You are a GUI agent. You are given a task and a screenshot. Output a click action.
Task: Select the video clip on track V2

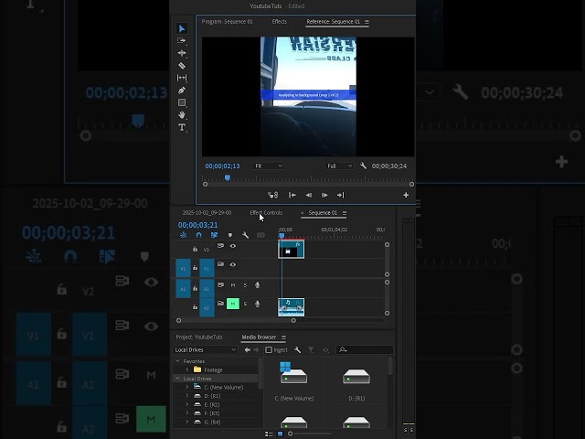pyautogui.click(x=291, y=250)
